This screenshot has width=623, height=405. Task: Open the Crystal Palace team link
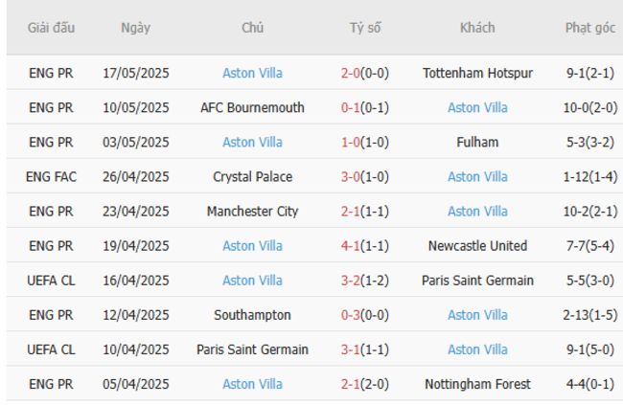pos(252,176)
